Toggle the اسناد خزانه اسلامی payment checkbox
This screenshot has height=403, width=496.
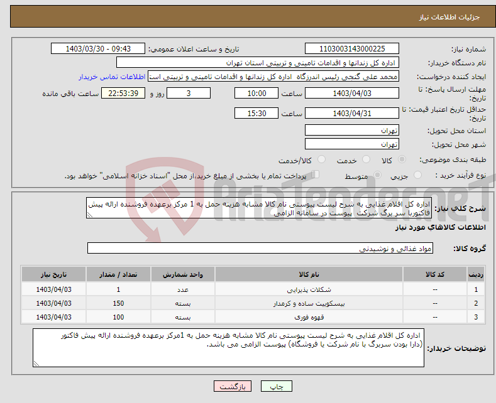(x=316, y=175)
